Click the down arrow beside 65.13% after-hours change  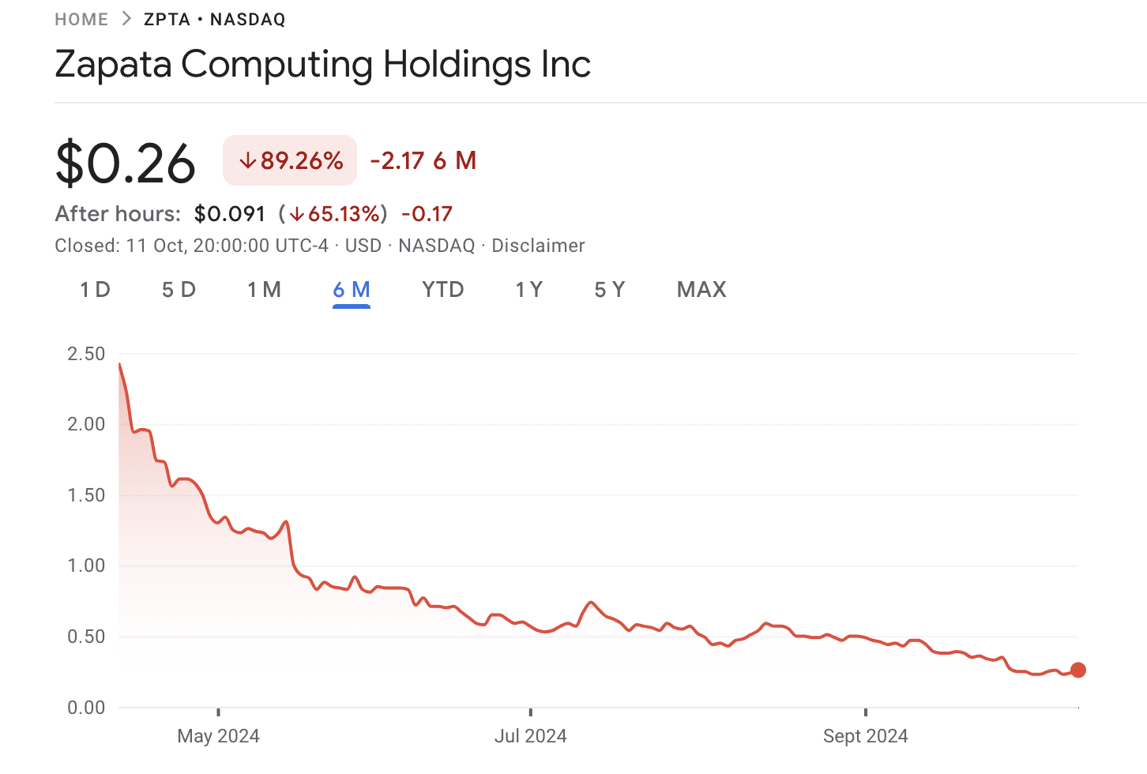(299, 213)
